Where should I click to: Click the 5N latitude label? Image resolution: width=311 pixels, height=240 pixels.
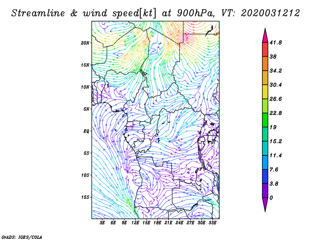tap(86, 109)
